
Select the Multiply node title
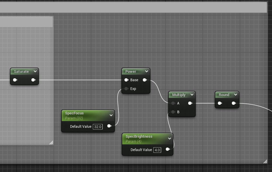pos(179,95)
